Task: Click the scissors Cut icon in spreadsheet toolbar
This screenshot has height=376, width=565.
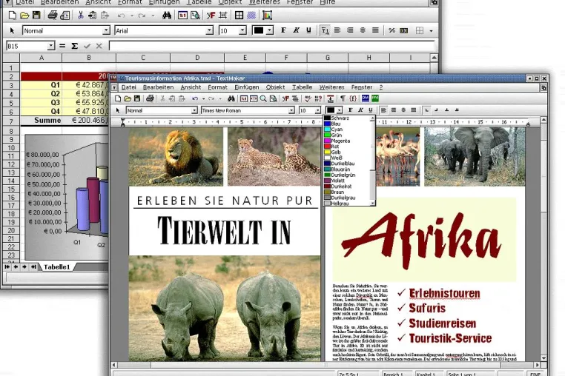Action: click(80, 16)
